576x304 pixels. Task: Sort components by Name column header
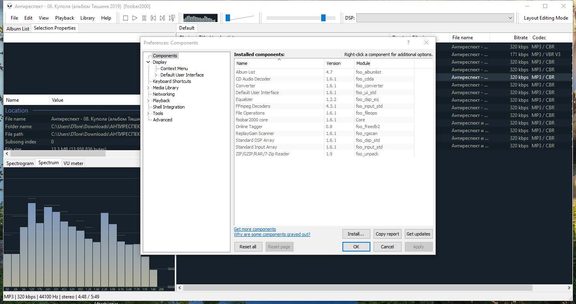coord(279,63)
